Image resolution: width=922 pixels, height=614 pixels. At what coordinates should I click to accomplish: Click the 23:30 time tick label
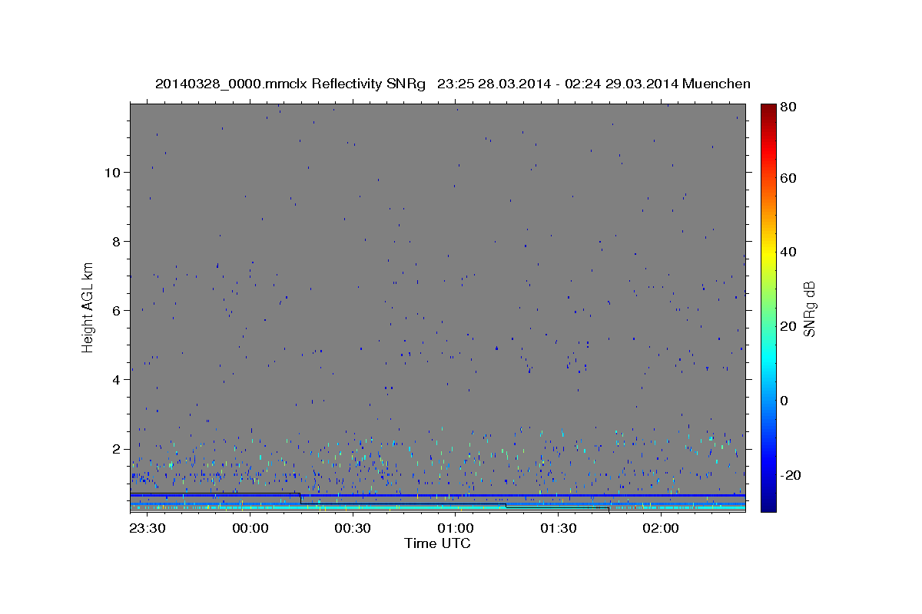[x=147, y=528]
